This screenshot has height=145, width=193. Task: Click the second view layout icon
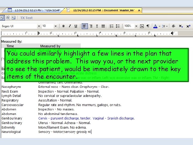[8, 18]
